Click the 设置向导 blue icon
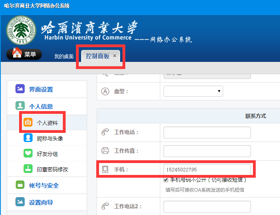The height and width of the screenshot is (215, 280). click(x=20, y=202)
